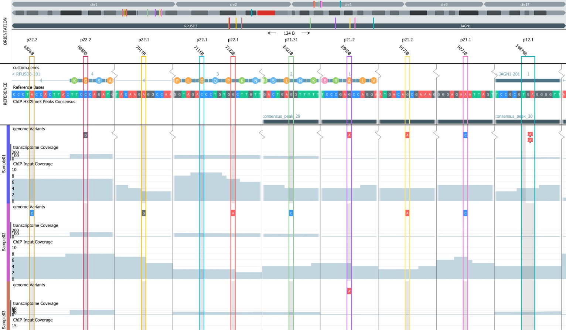The height and width of the screenshot is (330, 566).
Task: Select position marker 6876B
Action: click(x=29, y=50)
